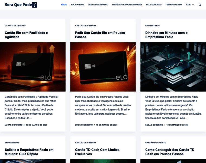Image resolution: width=206 pixels, height=163 pixels.
Task: Select CARTÃO DE CRÉDITO category above 'Cartão TD Cash Com Limites'
Action: [85, 143]
